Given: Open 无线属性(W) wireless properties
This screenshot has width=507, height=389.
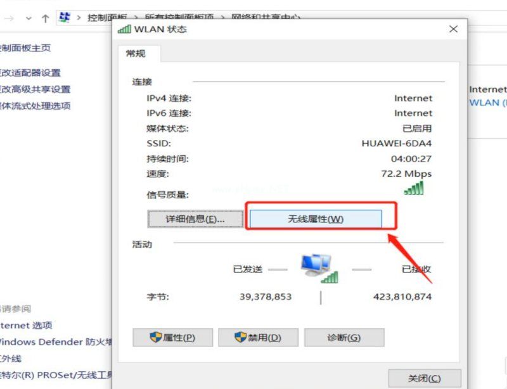Looking at the screenshot, I should (x=316, y=219).
